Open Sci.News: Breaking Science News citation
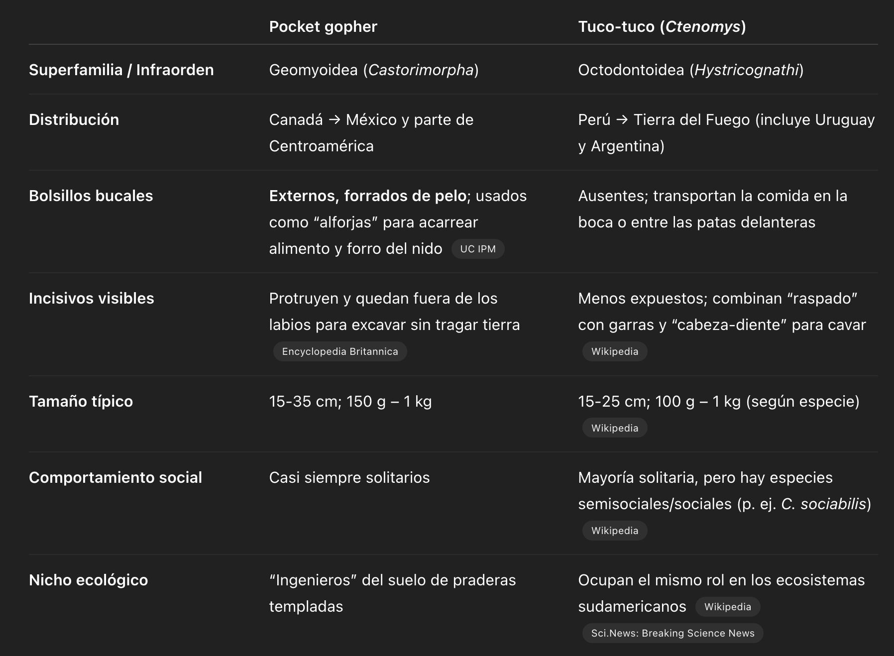894x656 pixels. click(x=673, y=633)
